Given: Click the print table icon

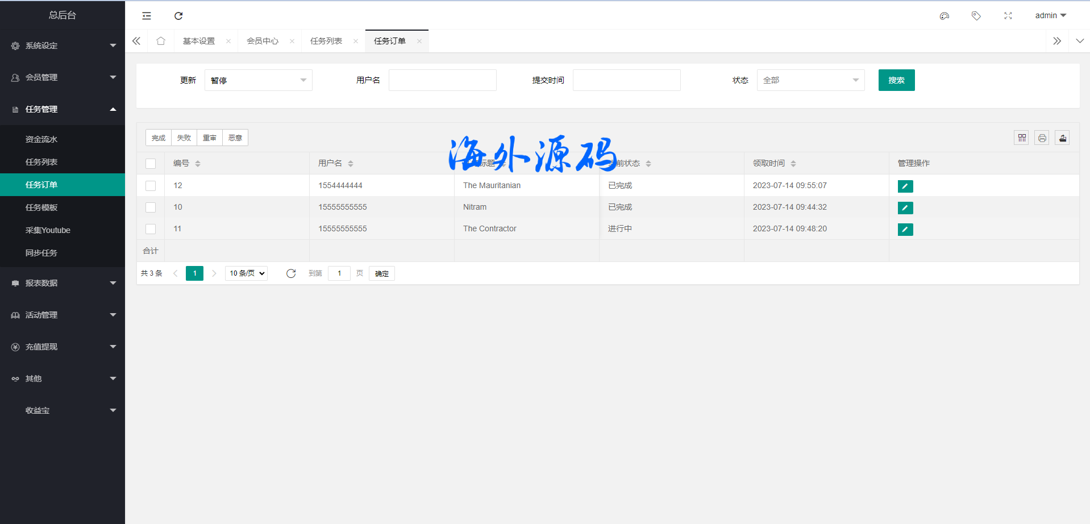Looking at the screenshot, I should [1042, 138].
